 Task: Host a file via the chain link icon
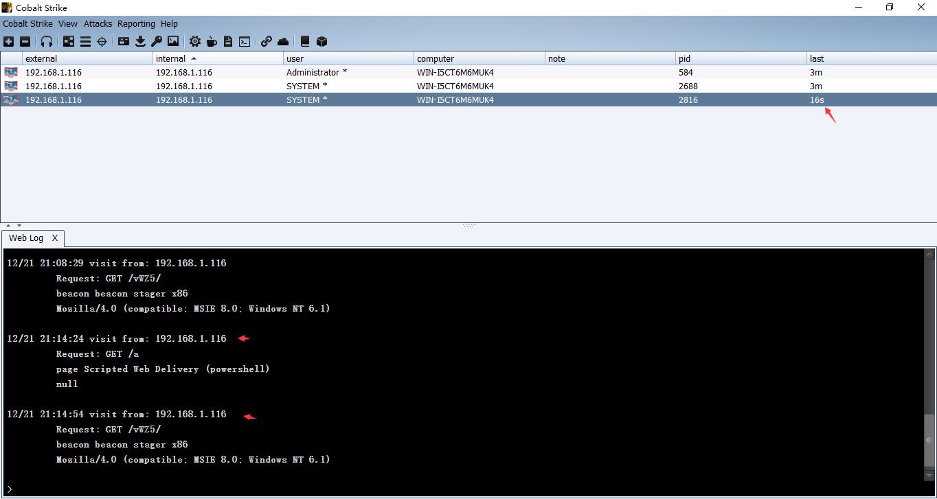tap(267, 41)
